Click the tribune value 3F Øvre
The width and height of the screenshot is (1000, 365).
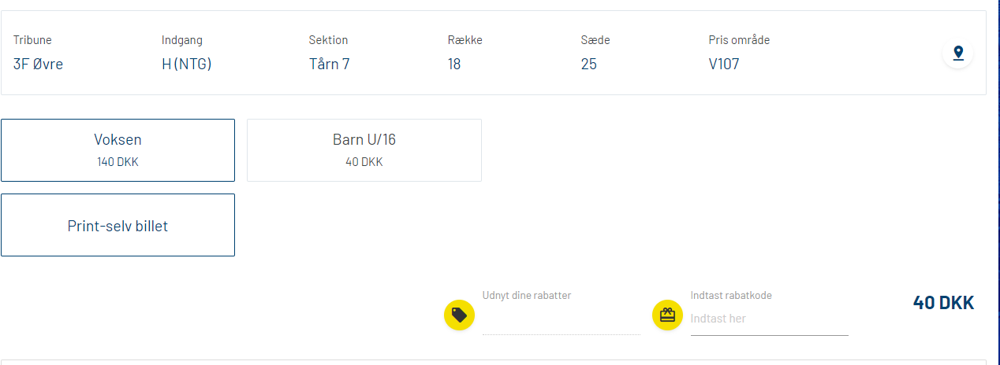38,65
